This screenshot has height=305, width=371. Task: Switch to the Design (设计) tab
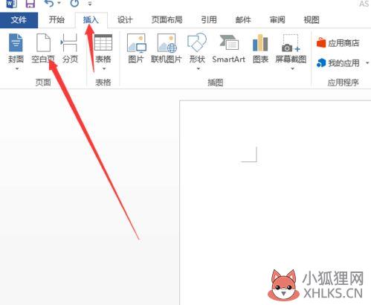125,20
